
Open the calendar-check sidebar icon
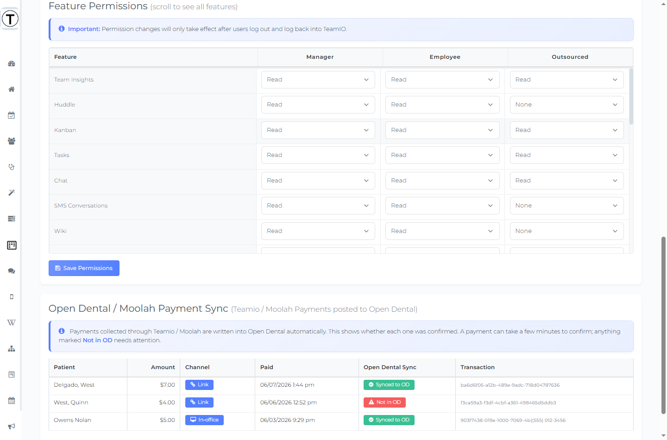12,115
